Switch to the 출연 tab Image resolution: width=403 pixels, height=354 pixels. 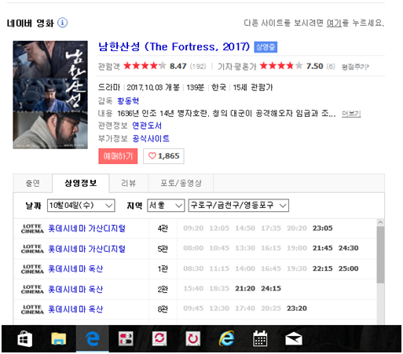point(33,183)
